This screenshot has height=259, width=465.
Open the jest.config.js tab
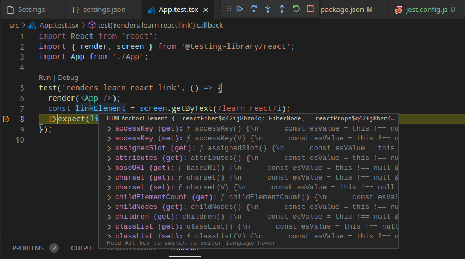click(425, 9)
